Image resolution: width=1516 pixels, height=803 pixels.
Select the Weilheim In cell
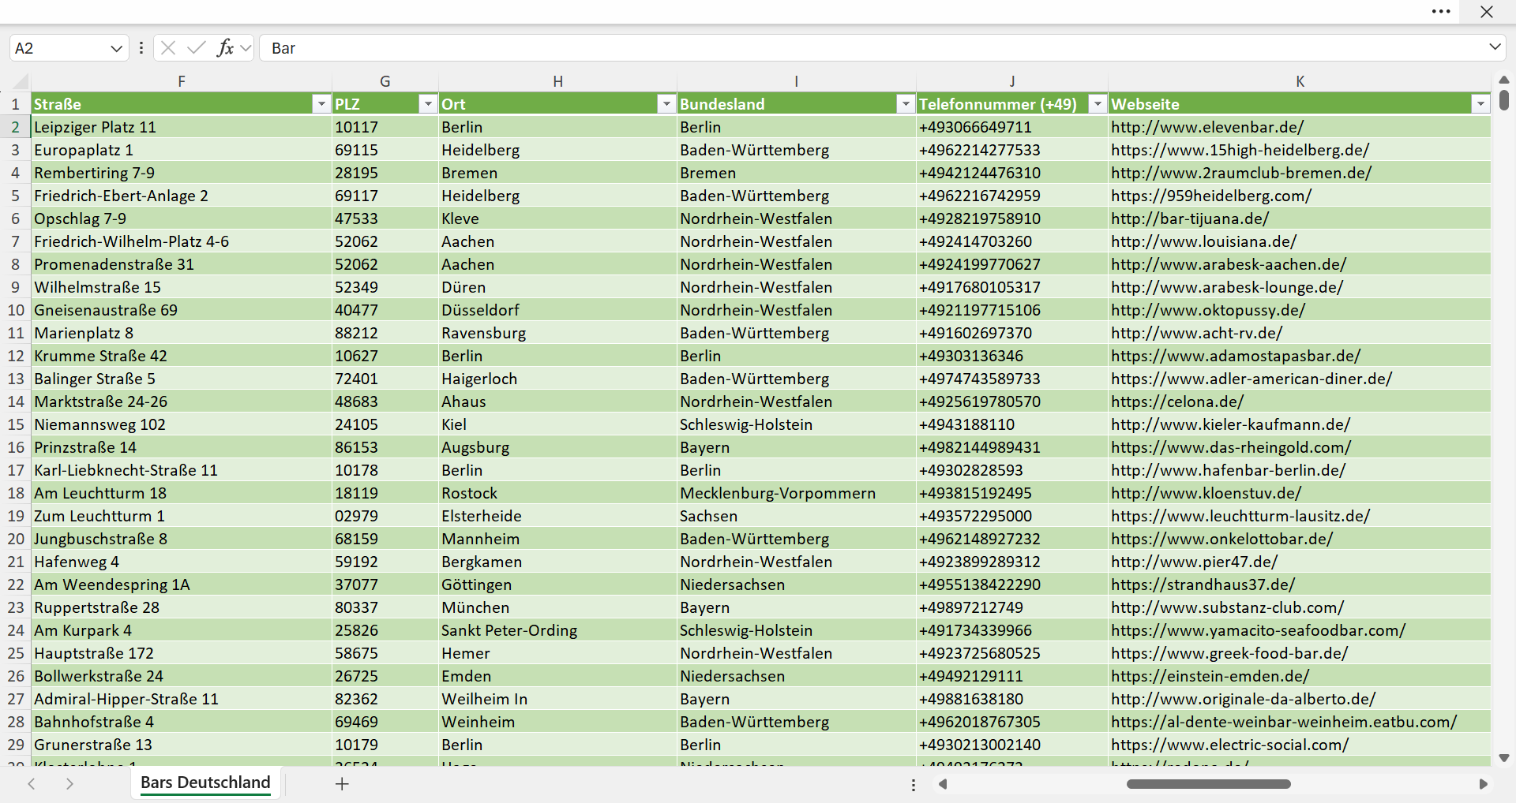(557, 699)
